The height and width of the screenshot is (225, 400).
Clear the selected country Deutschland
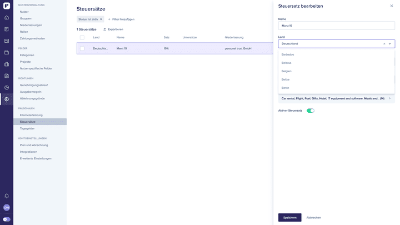(x=384, y=43)
